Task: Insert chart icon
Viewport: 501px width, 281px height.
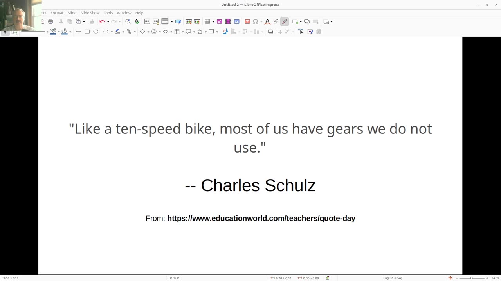Action: [236, 21]
